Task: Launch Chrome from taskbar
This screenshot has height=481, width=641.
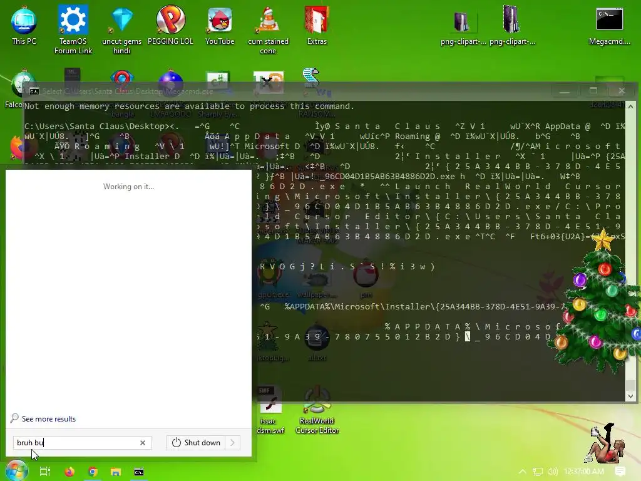Action: 93,472
